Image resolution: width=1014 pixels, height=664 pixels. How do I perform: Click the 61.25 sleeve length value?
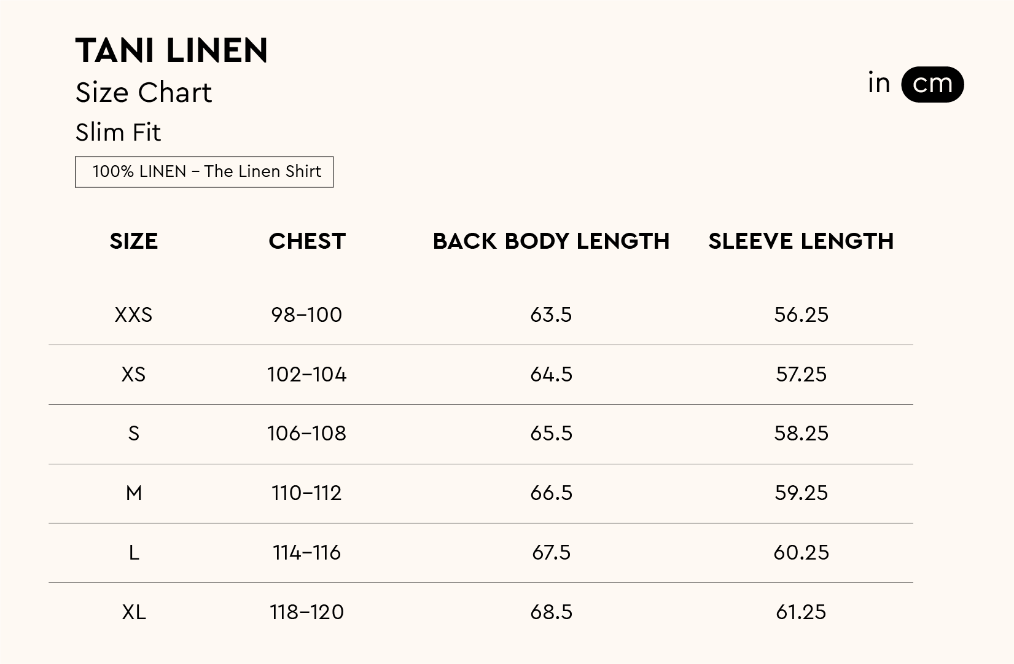[801, 612]
